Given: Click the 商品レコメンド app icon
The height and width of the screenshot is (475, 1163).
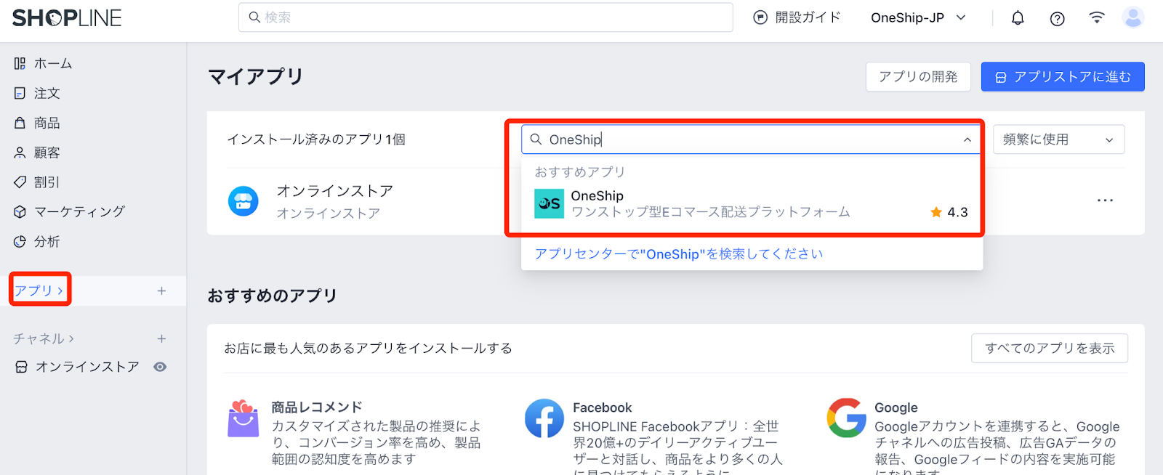Looking at the screenshot, I should tap(244, 418).
